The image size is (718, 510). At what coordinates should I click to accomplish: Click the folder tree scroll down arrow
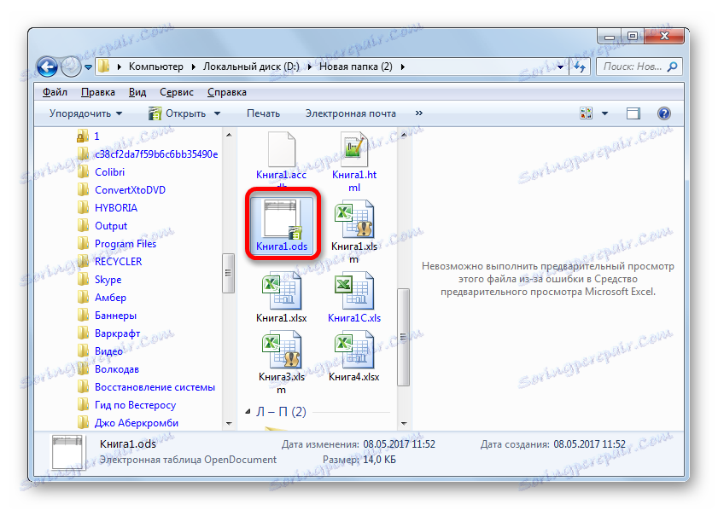coord(229,424)
